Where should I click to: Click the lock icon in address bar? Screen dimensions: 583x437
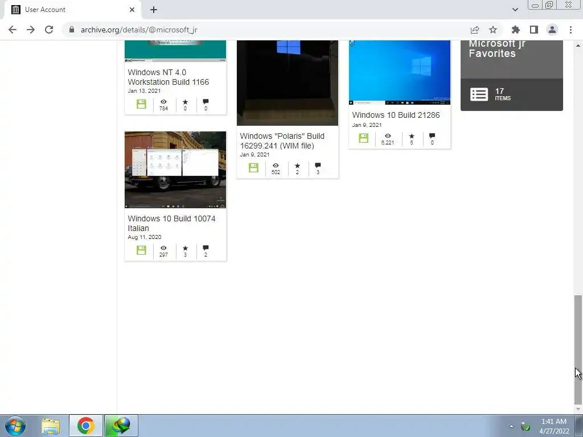click(72, 30)
